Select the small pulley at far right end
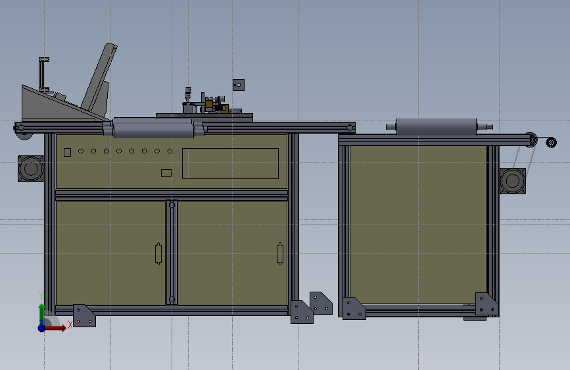The image size is (570, 370). (551, 142)
